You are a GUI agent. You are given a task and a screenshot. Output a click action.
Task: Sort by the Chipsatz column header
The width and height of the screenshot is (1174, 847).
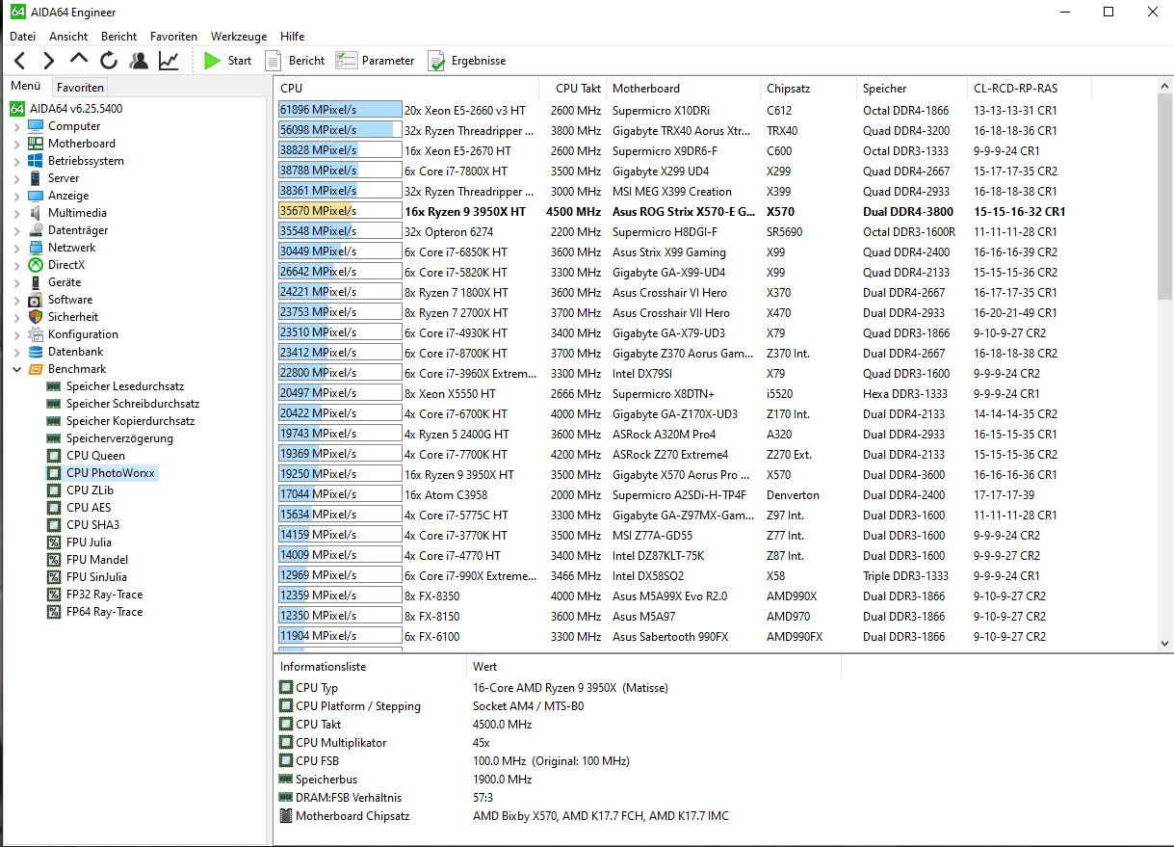(809, 88)
